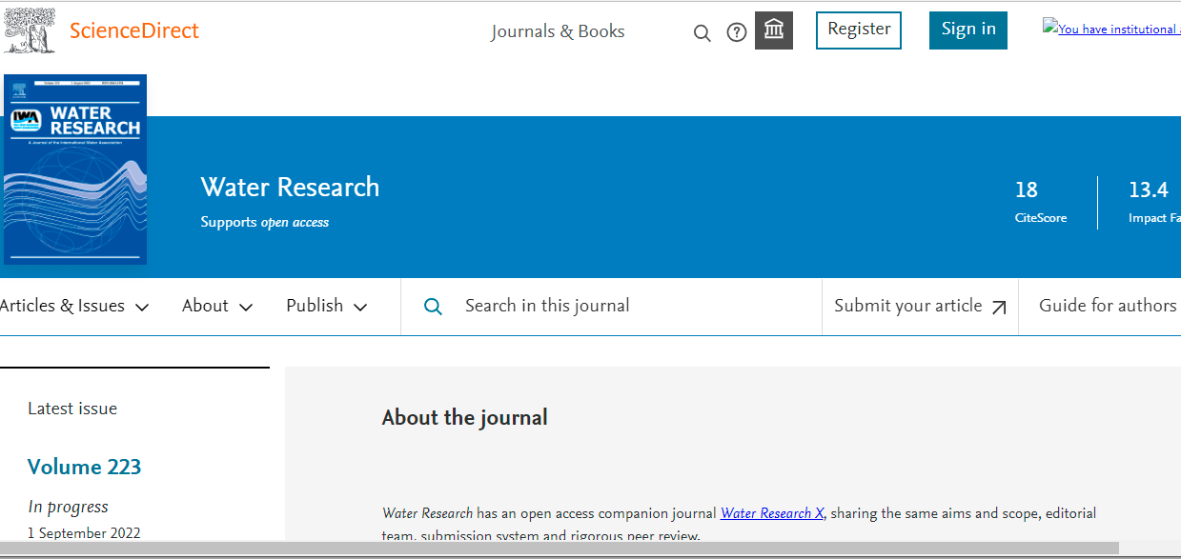Expand the Articles & Issues dropdown
This screenshot has height=559, width=1181.
click(74, 306)
